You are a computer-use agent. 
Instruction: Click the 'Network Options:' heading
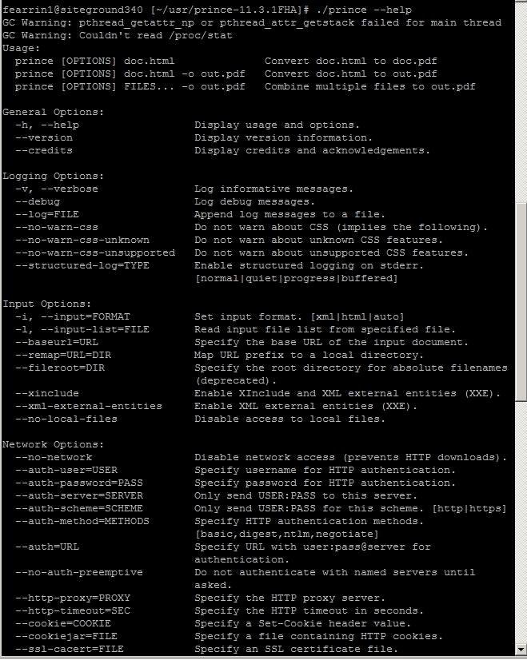(x=53, y=444)
